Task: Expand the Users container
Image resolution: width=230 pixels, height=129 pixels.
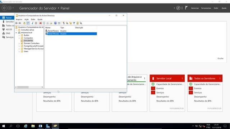Action: 19,52
